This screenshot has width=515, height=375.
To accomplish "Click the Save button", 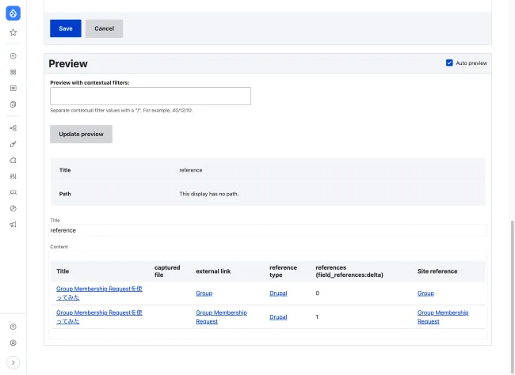I will 66,28.
